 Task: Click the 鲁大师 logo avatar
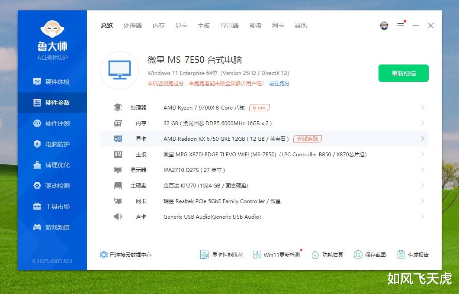tap(52, 29)
